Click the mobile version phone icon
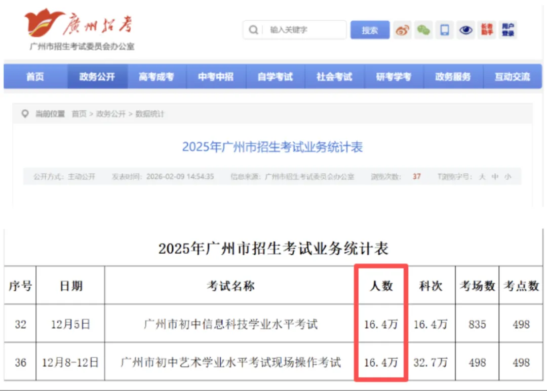Image resolution: width=547 pixels, height=391 pixels. tap(445, 30)
